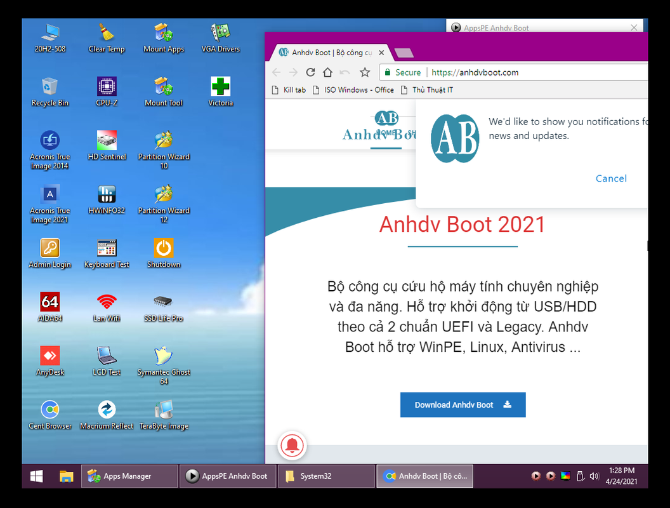The width and height of the screenshot is (670, 508).
Task: Click the undo close tab arrow
Action: coord(345,72)
